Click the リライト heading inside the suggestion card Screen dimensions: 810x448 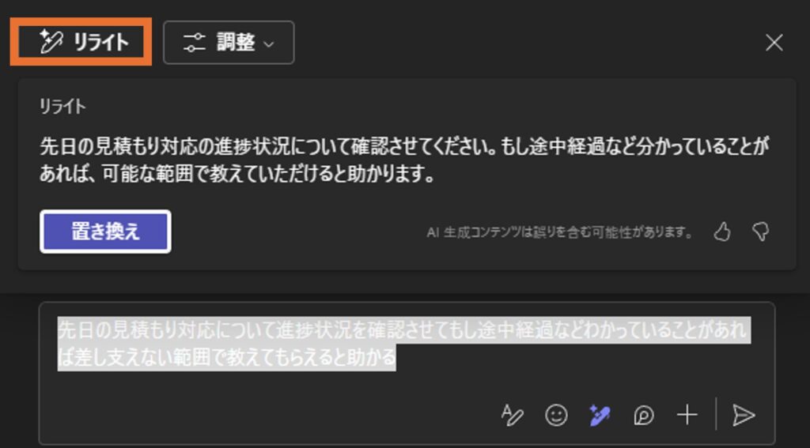point(62,107)
